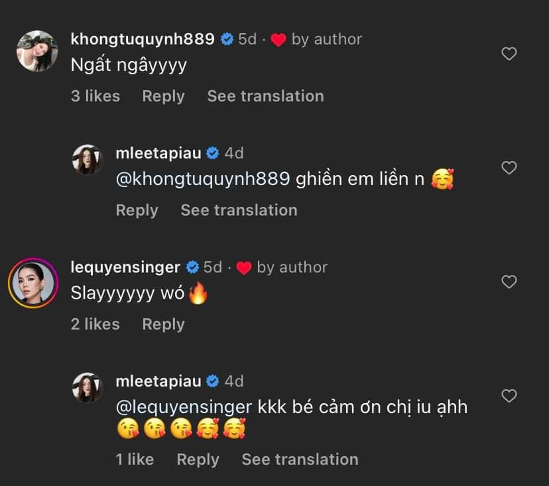Reply to the "ghiền em liền n" reply
This screenshot has width=549, height=486.
137,210
